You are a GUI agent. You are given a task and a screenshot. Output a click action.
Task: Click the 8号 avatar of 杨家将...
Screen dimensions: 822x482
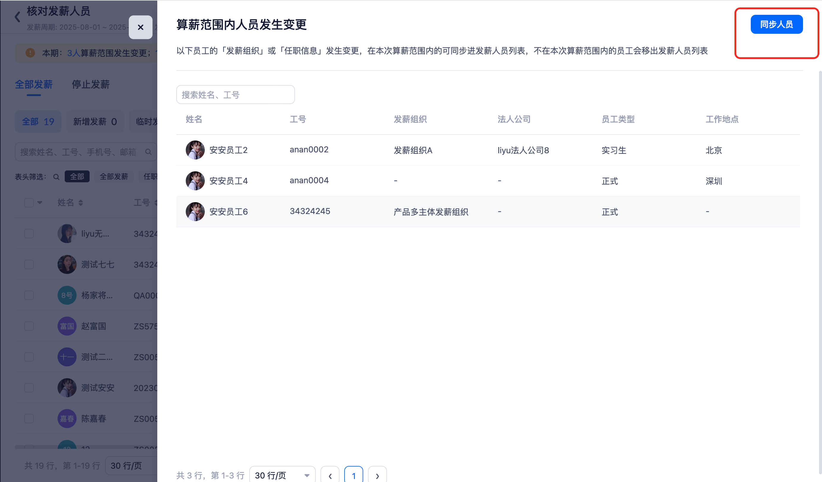pos(67,295)
